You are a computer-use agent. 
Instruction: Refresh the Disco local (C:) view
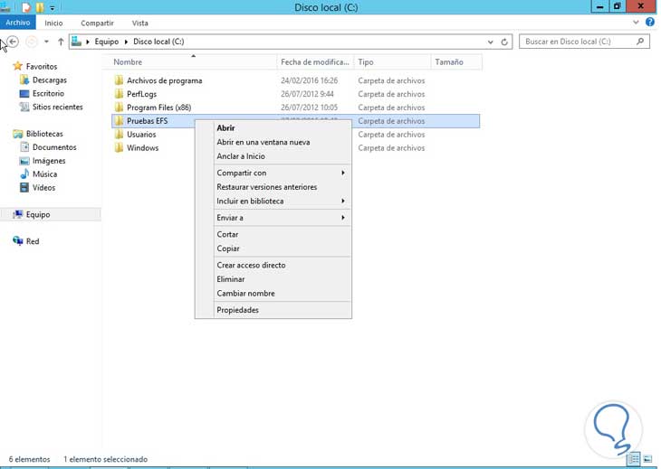[504, 42]
